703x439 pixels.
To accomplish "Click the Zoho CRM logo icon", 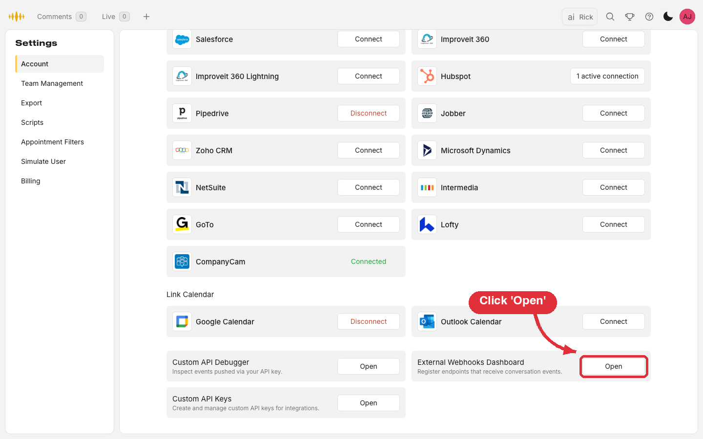I will (182, 150).
